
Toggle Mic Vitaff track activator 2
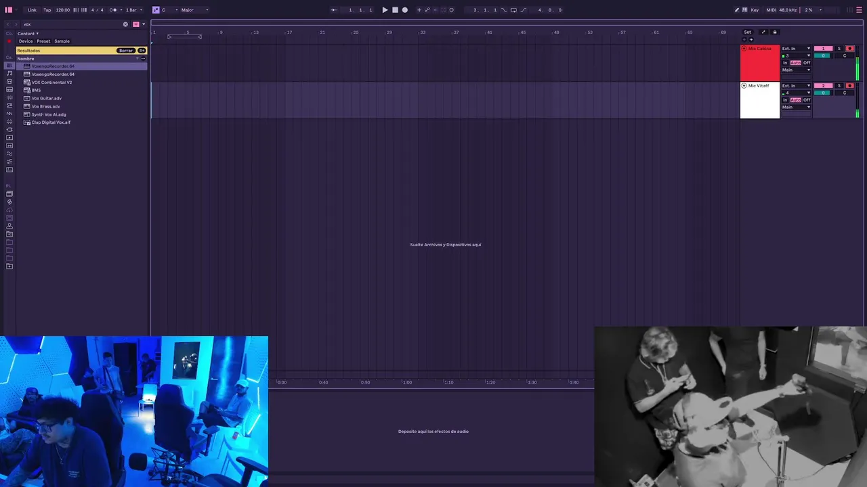(x=824, y=86)
